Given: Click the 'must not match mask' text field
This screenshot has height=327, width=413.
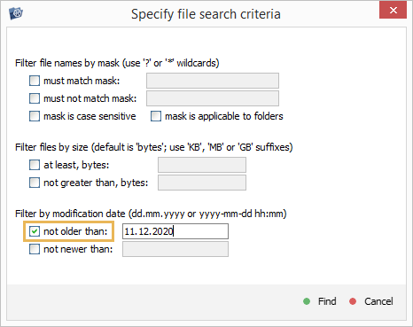Looking at the screenshot, I should (213, 98).
